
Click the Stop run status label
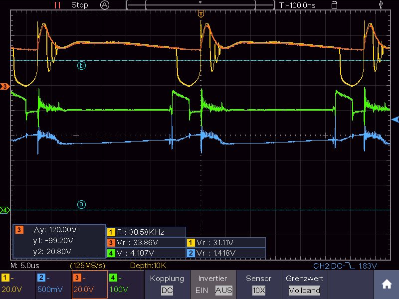(x=80, y=5)
